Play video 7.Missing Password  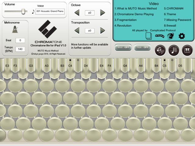click(177, 20)
